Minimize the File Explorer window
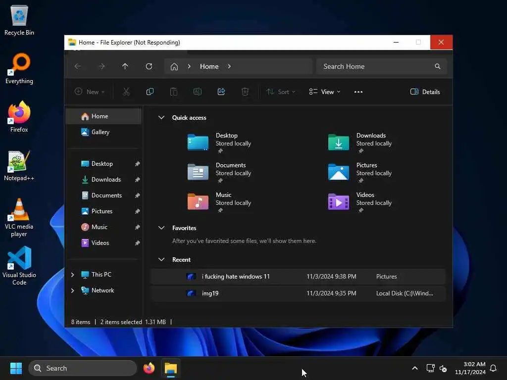This screenshot has height=380, width=507. (396, 43)
